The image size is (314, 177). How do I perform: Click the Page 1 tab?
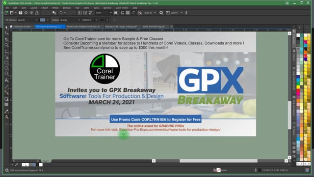[46, 161]
